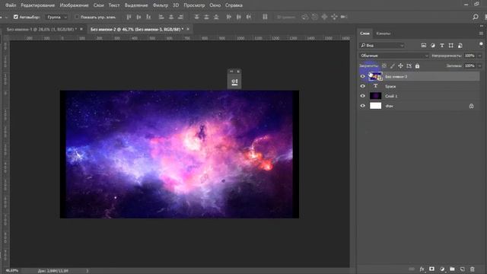Lock transparent pixels icon
The image size is (487, 274).
(384, 66)
